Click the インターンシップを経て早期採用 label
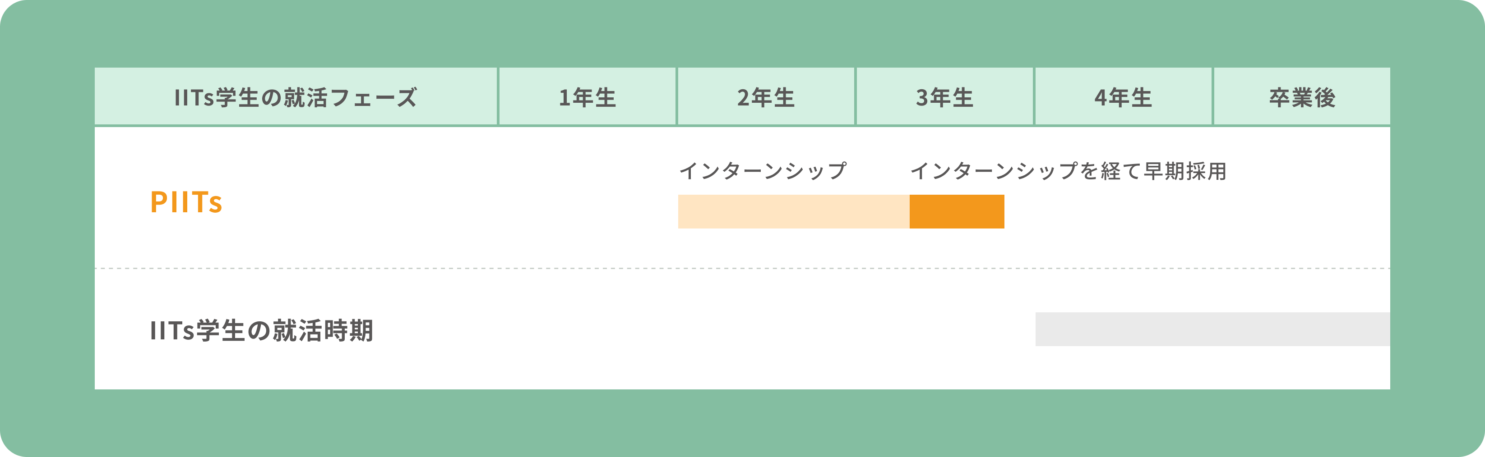This screenshot has height=457, width=1485. 1068,171
